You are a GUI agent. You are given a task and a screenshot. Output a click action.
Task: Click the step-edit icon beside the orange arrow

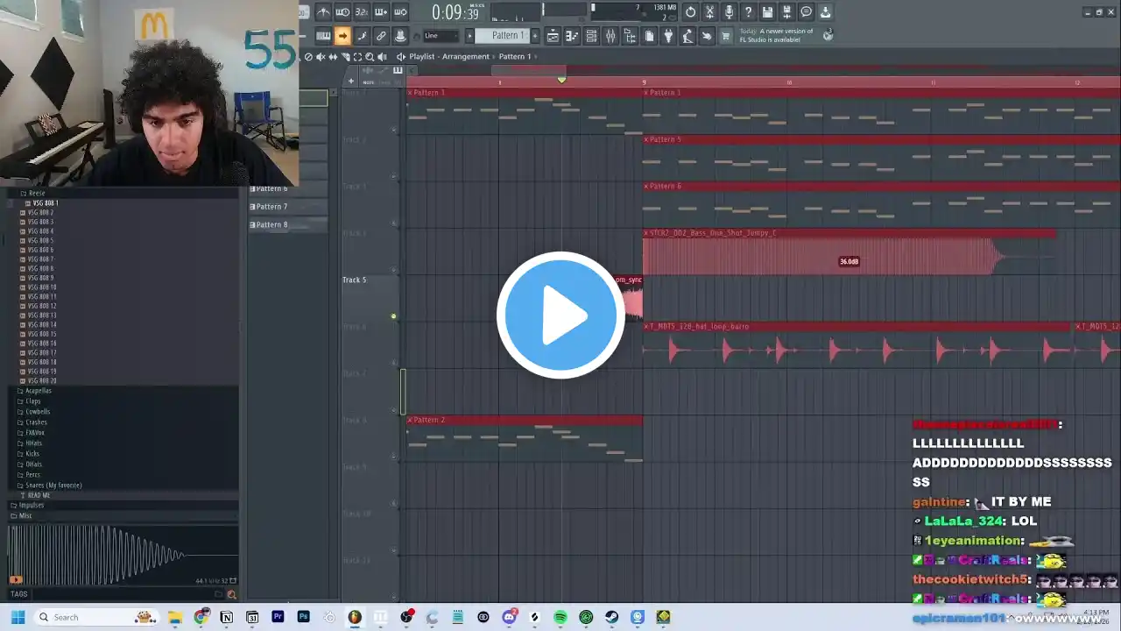click(x=362, y=36)
